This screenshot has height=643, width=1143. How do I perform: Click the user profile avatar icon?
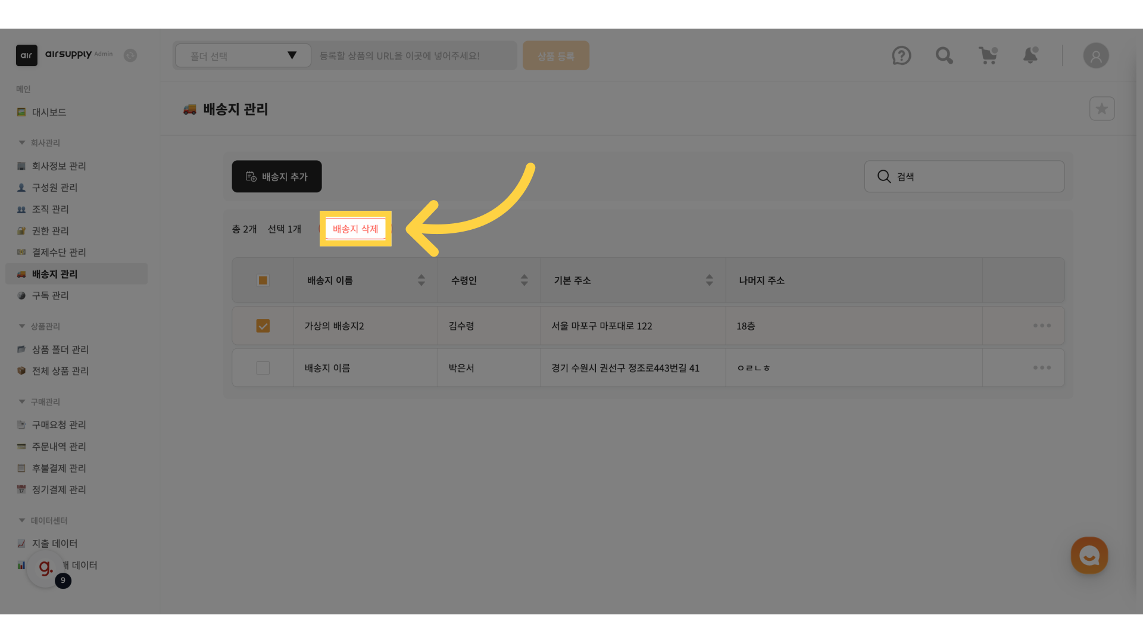[1096, 56]
